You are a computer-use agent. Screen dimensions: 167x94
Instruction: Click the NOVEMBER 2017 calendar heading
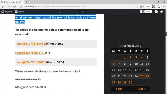130,46
